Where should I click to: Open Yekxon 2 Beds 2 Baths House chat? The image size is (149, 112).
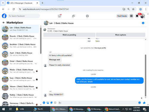pyautogui.click(x=20, y=88)
